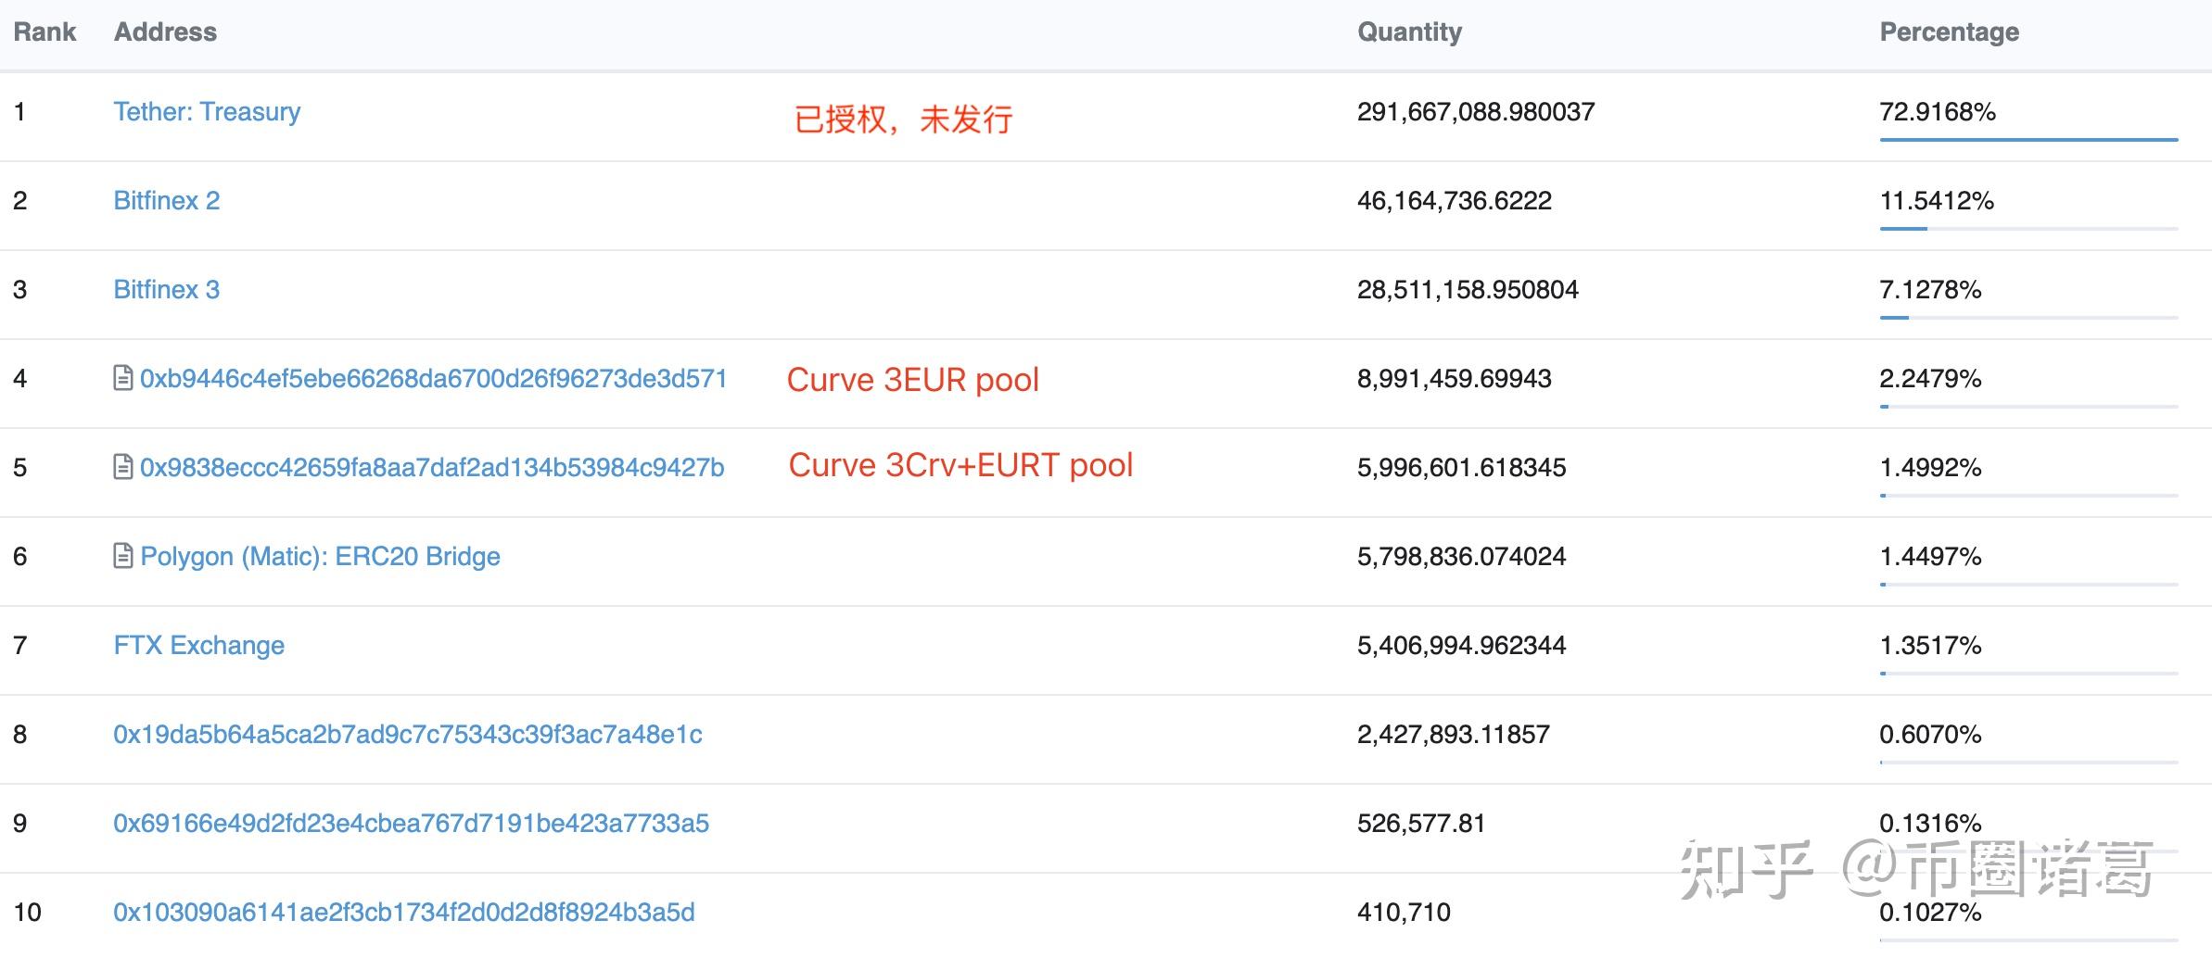Select quantity 28,511,158.950804
Screen dimensions: 2212x958
coord(1468,290)
